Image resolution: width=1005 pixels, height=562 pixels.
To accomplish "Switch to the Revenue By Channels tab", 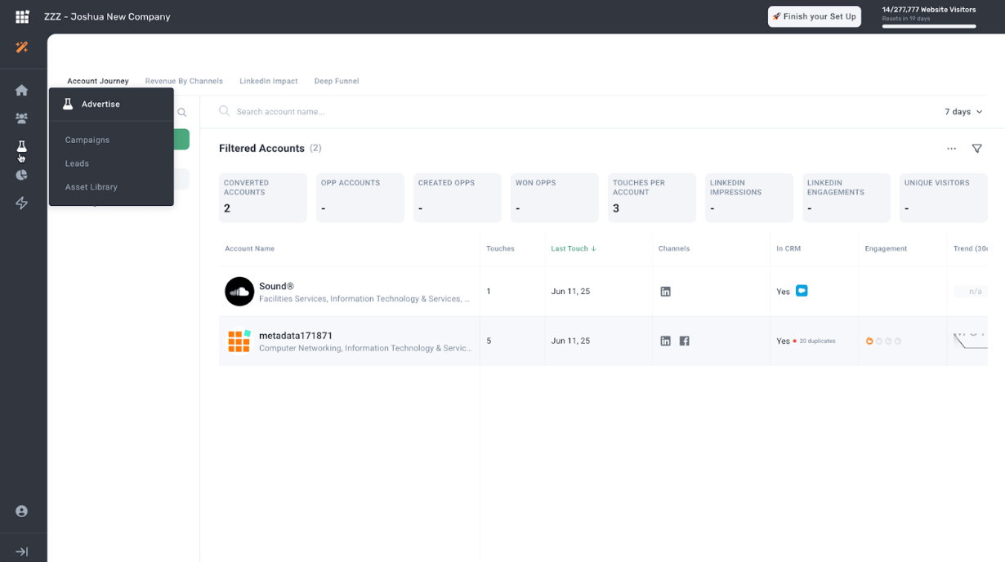I will (x=184, y=81).
